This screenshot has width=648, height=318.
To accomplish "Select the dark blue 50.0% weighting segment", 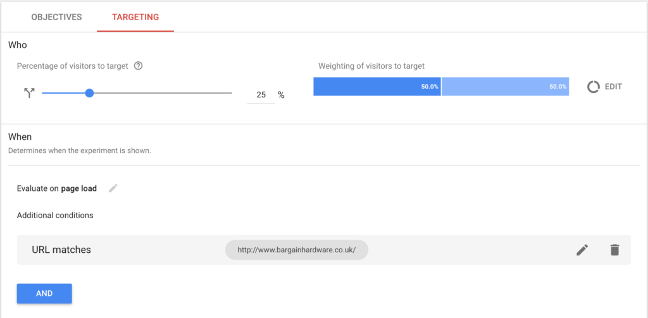I will pos(377,87).
